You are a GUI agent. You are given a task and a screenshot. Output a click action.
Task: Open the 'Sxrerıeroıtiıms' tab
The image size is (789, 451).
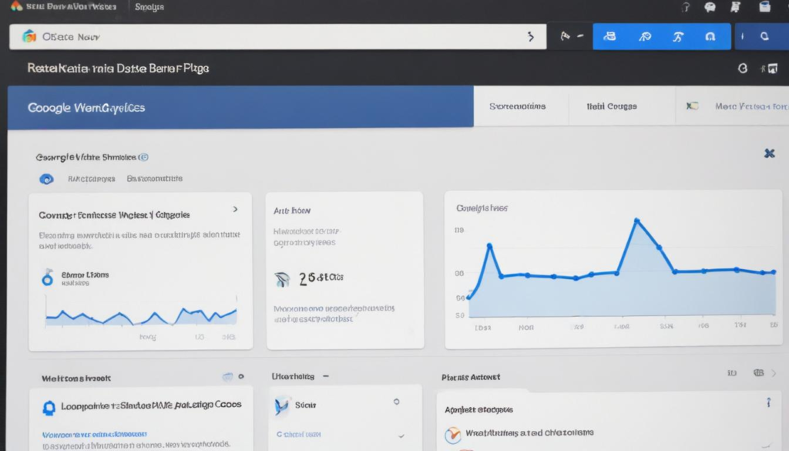tap(518, 106)
